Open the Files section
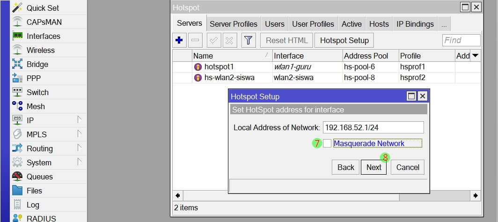 [x=34, y=191]
